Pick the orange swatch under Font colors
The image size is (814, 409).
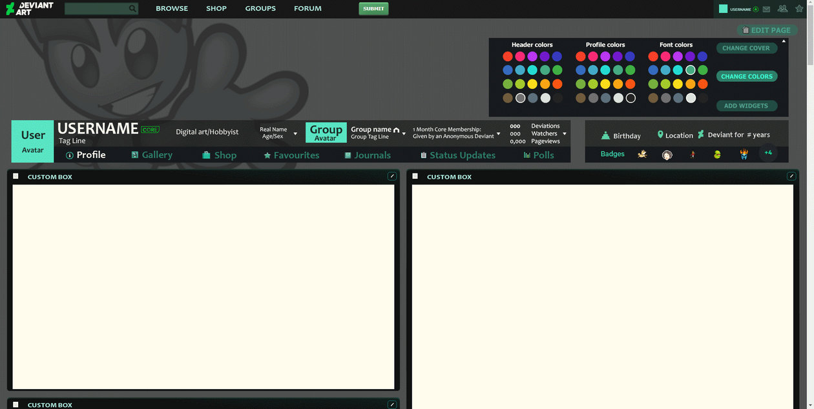tap(691, 84)
